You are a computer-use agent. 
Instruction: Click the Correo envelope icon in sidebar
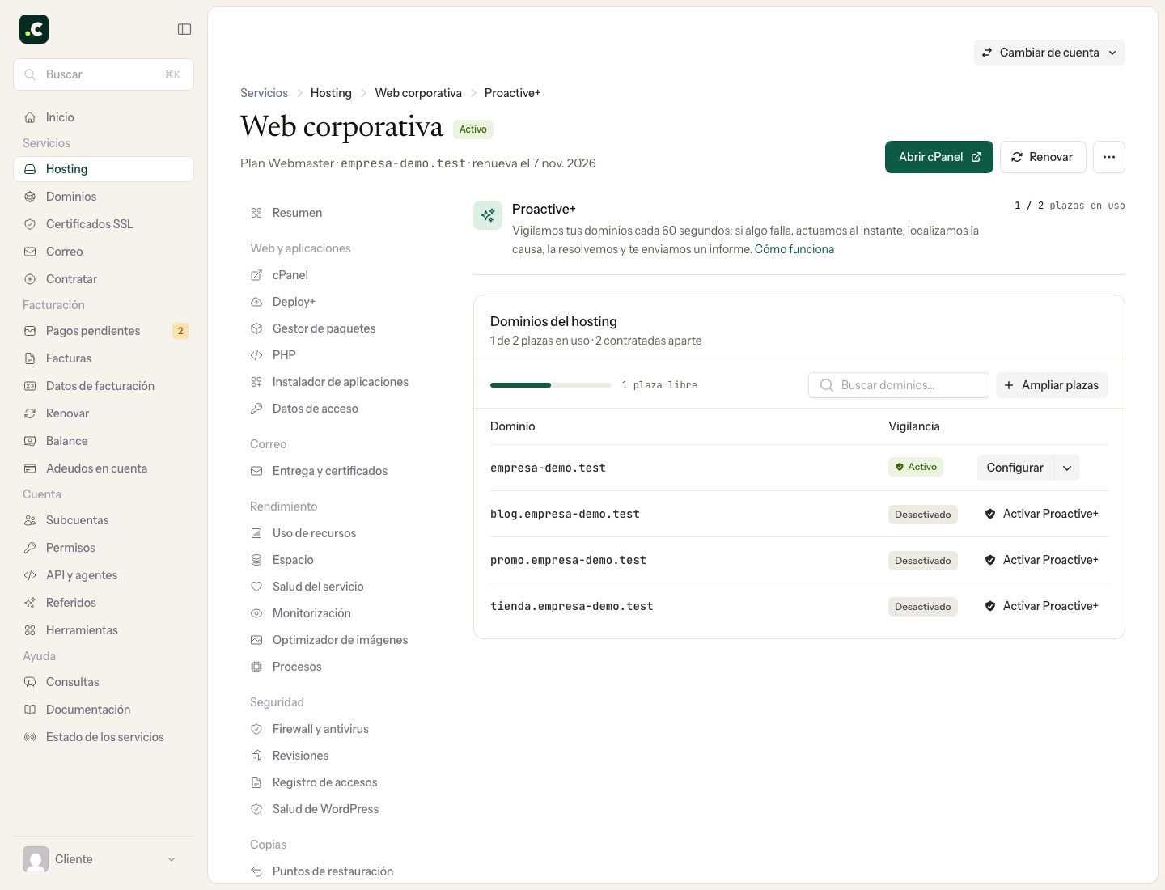(x=30, y=252)
